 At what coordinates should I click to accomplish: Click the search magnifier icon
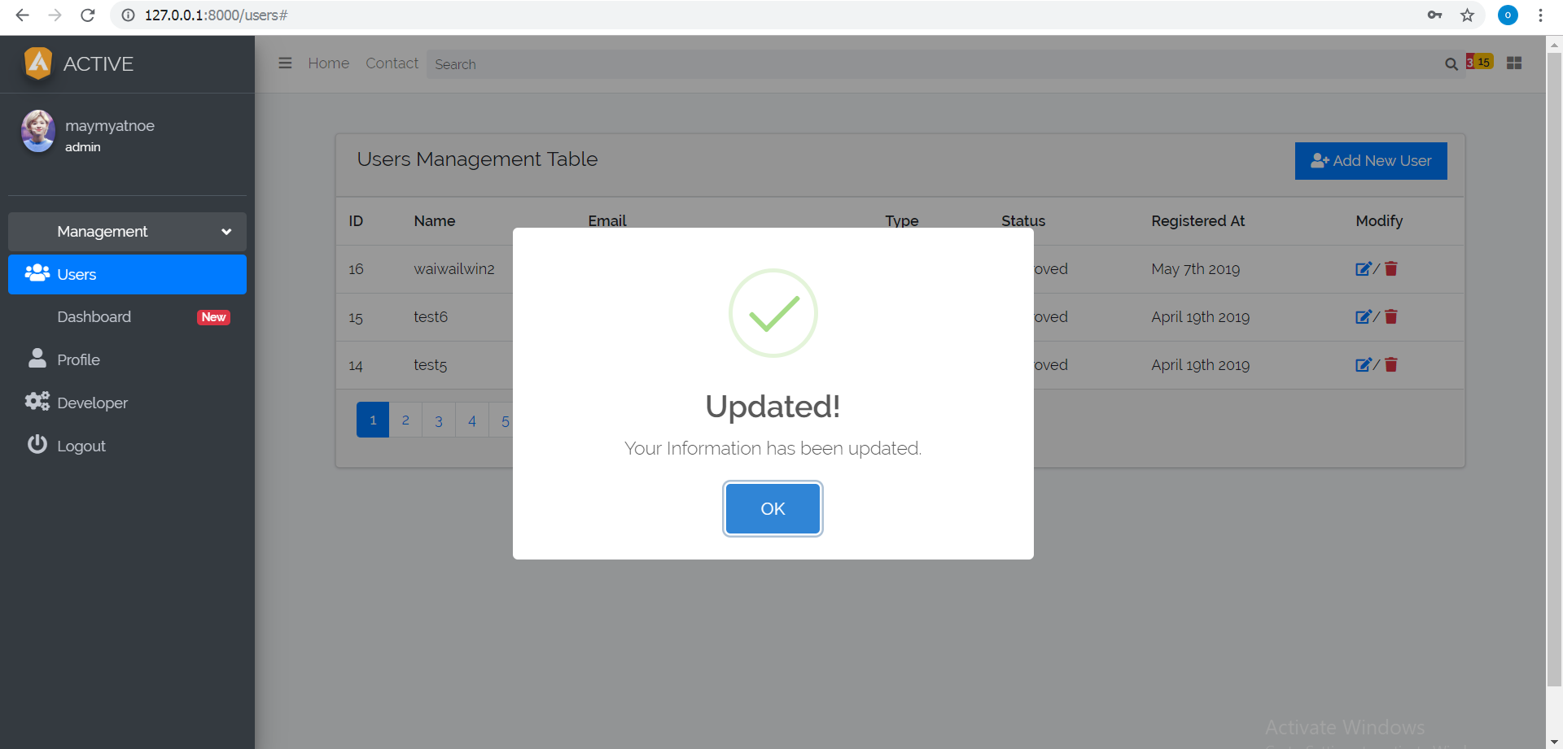tap(1451, 64)
